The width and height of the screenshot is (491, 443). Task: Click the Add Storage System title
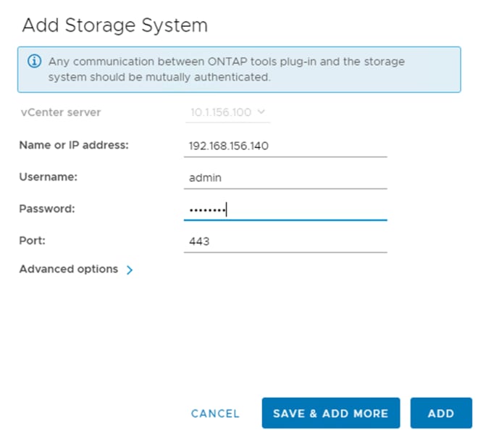[x=114, y=25]
